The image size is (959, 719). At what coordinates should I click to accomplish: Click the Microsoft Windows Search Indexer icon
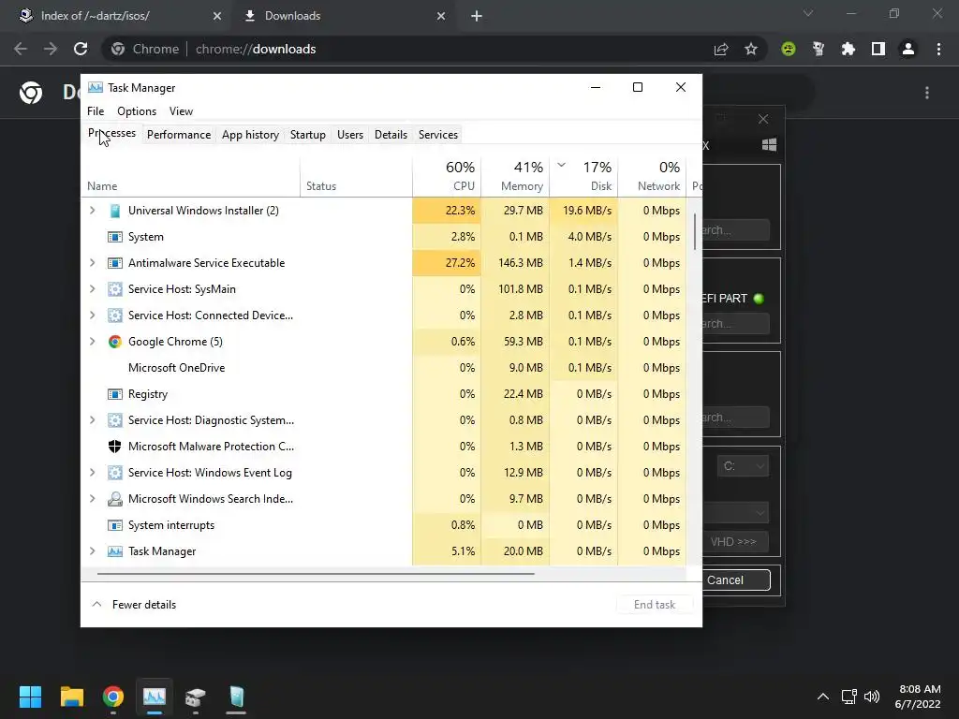(114, 499)
